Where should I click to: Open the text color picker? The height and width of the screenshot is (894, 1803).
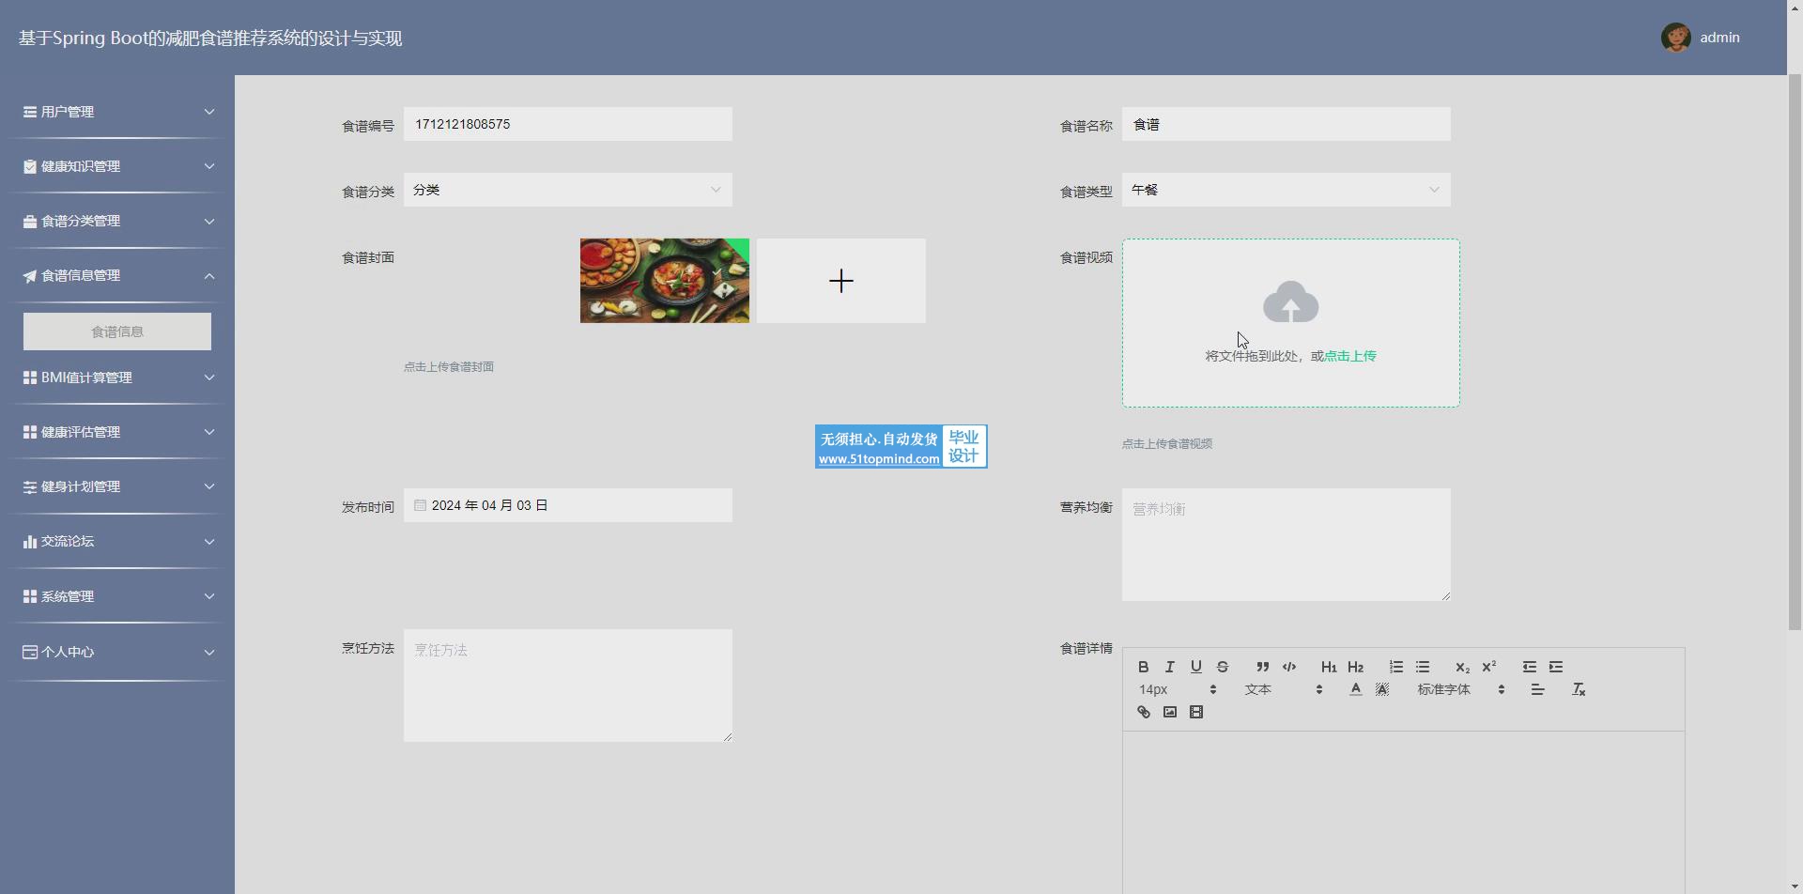click(1355, 689)
